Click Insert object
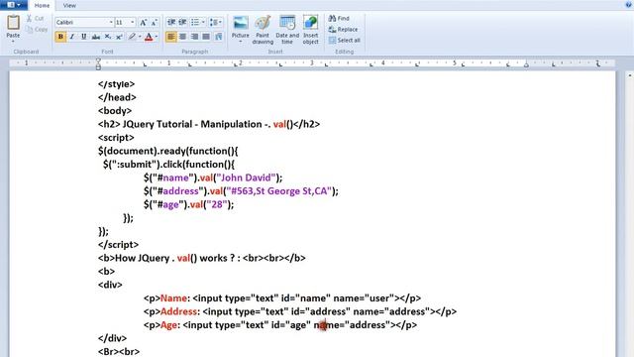This screenshot has height=357, width=634. point(310,30)
